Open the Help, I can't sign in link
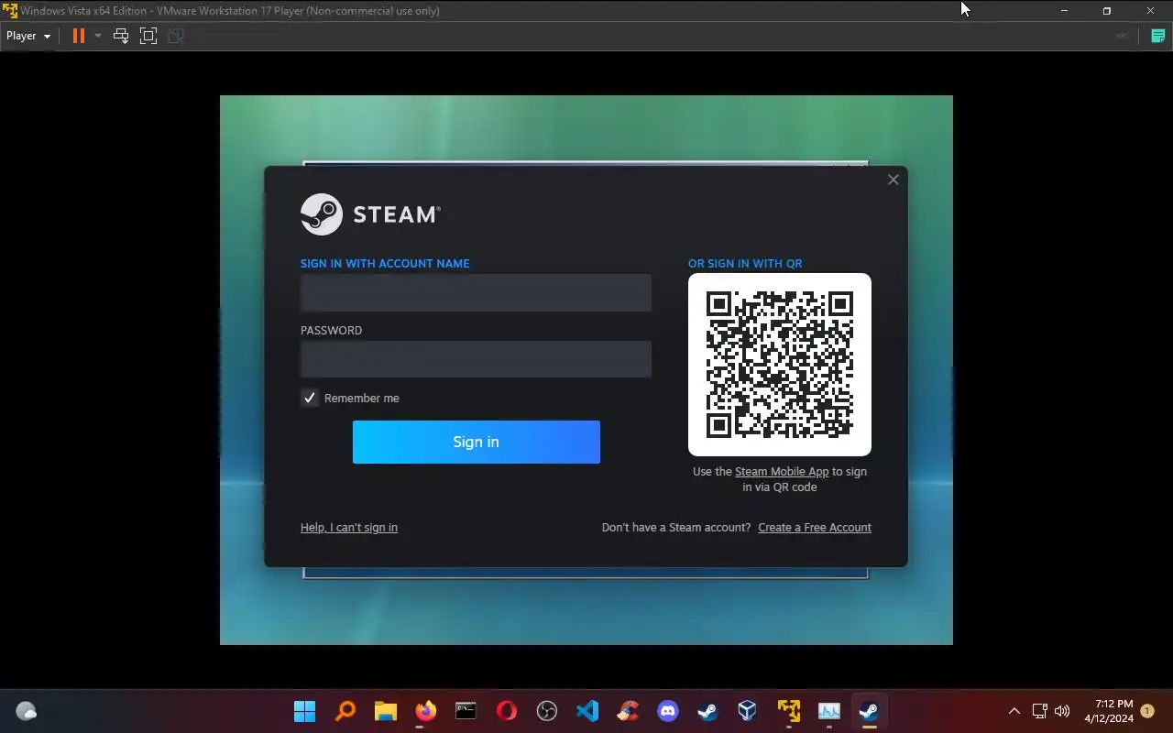1173x733 pixels. pyautogui.click(x=349, y=528)
